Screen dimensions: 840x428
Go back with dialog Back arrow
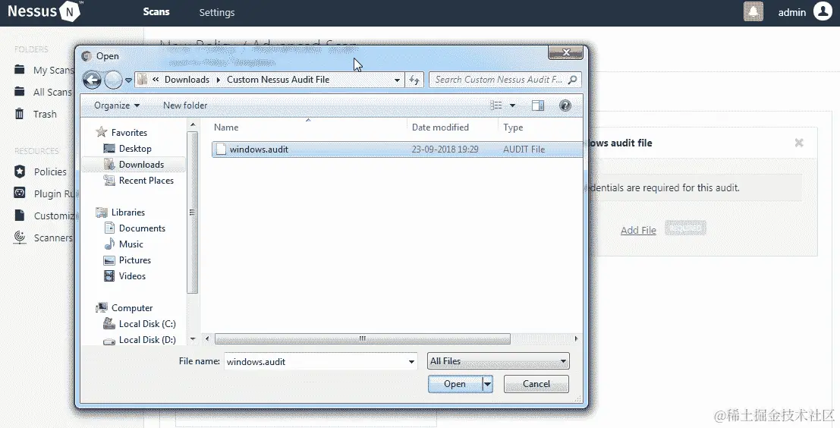coord(92,80)
